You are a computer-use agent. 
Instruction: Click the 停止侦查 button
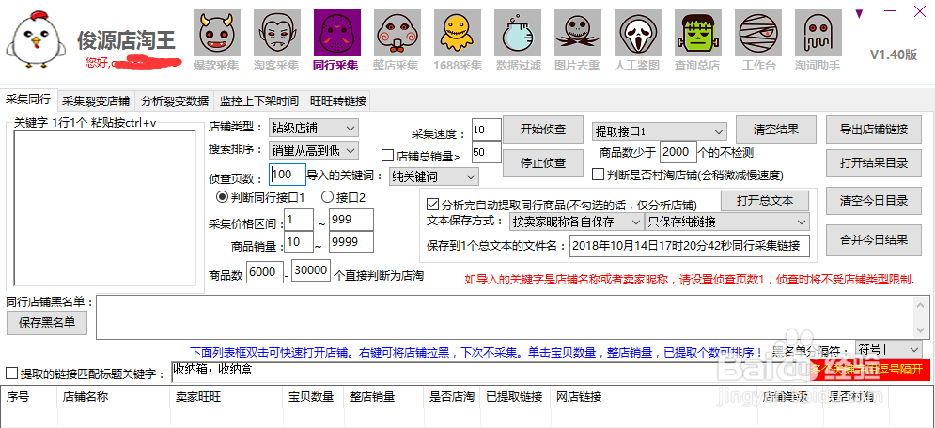tap(542, 162)
